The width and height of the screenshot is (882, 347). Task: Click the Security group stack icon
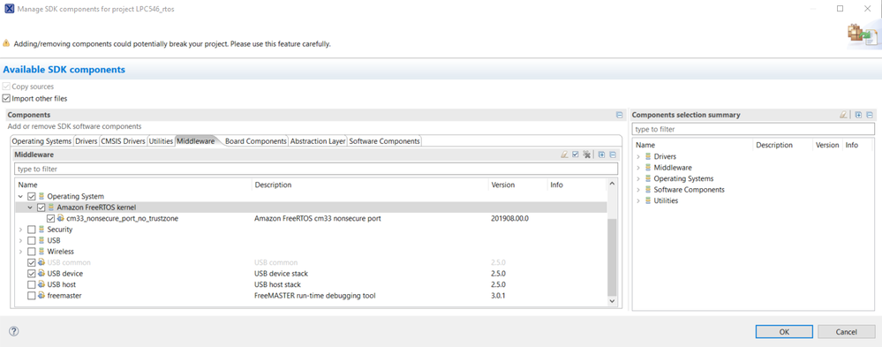(x=41, y=230)
